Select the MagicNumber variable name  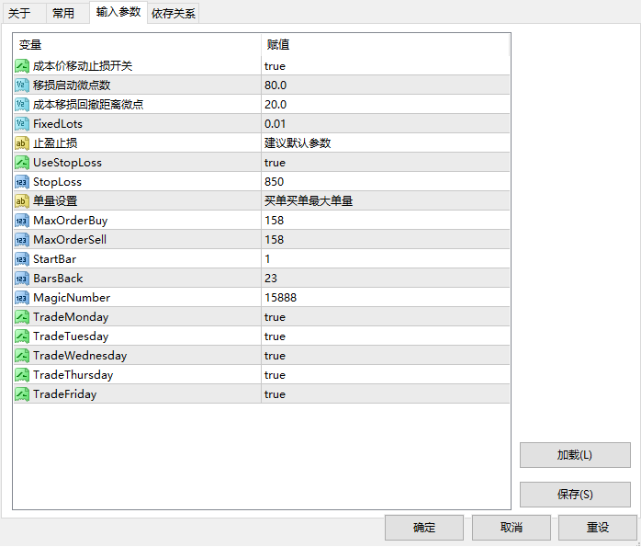72,298
